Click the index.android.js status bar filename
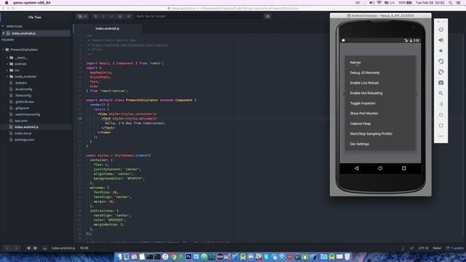 tap(63, 248)
